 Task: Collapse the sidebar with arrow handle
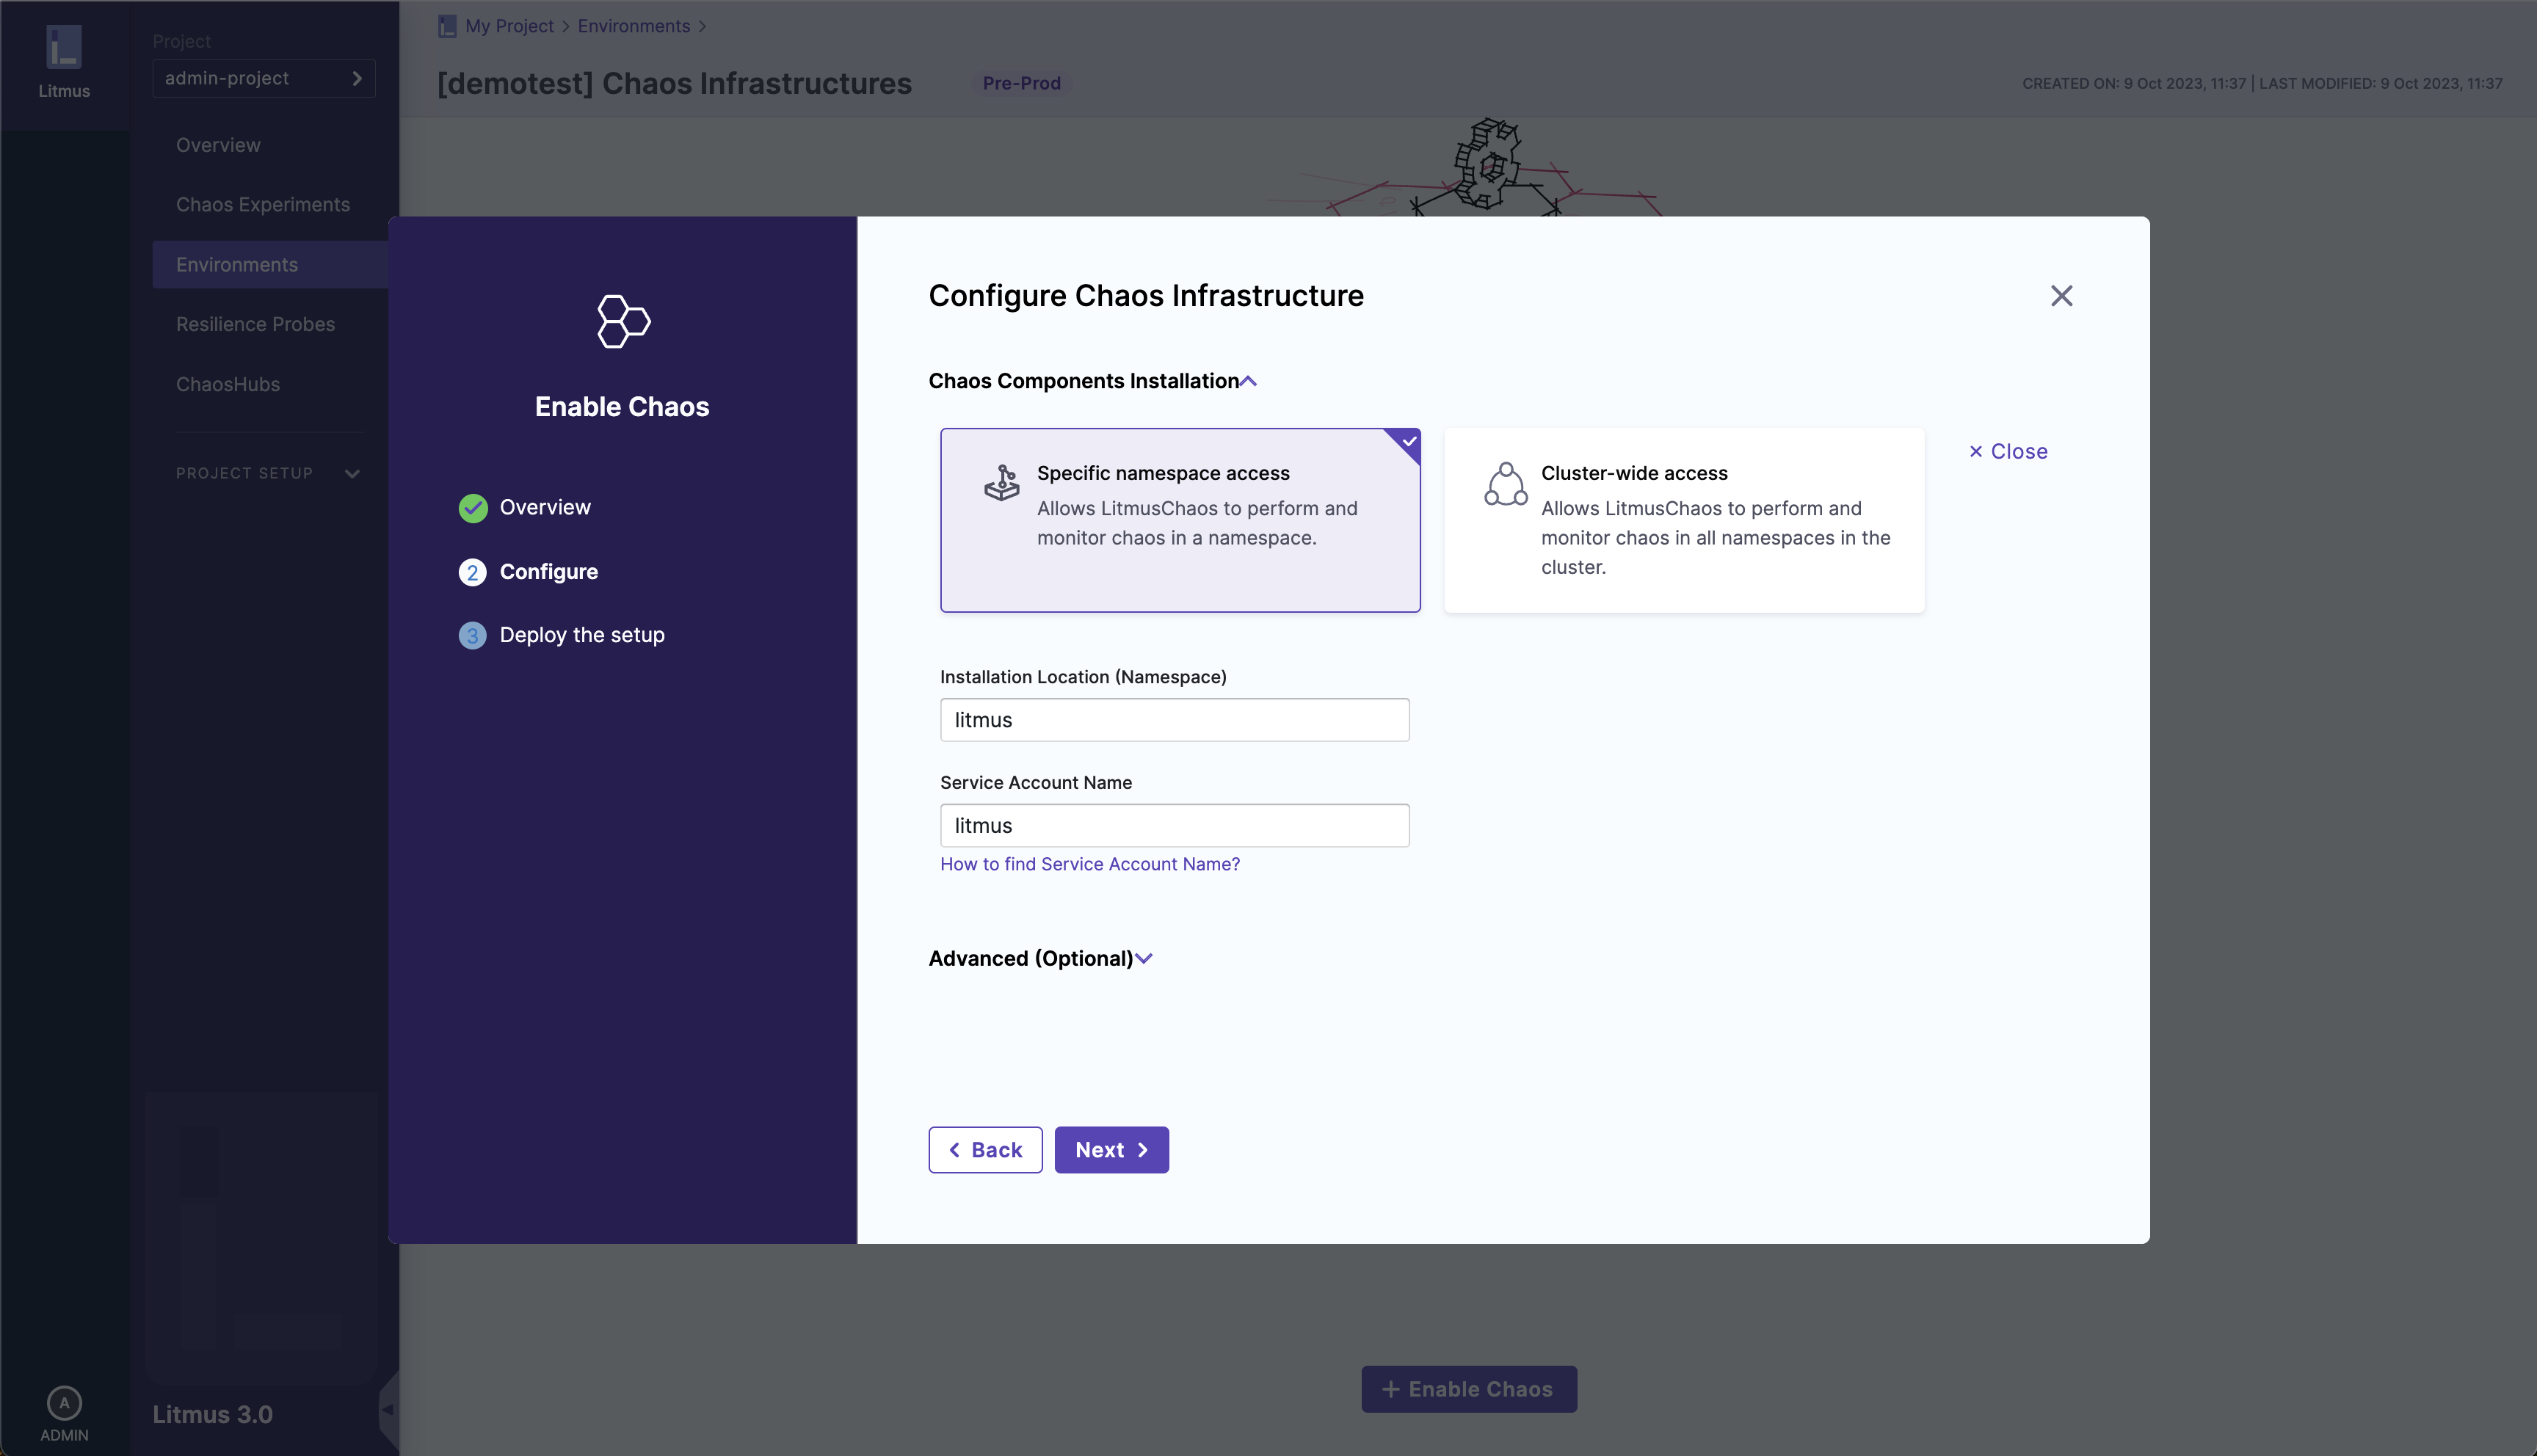pyautogui.click(x=388, y=1409)
